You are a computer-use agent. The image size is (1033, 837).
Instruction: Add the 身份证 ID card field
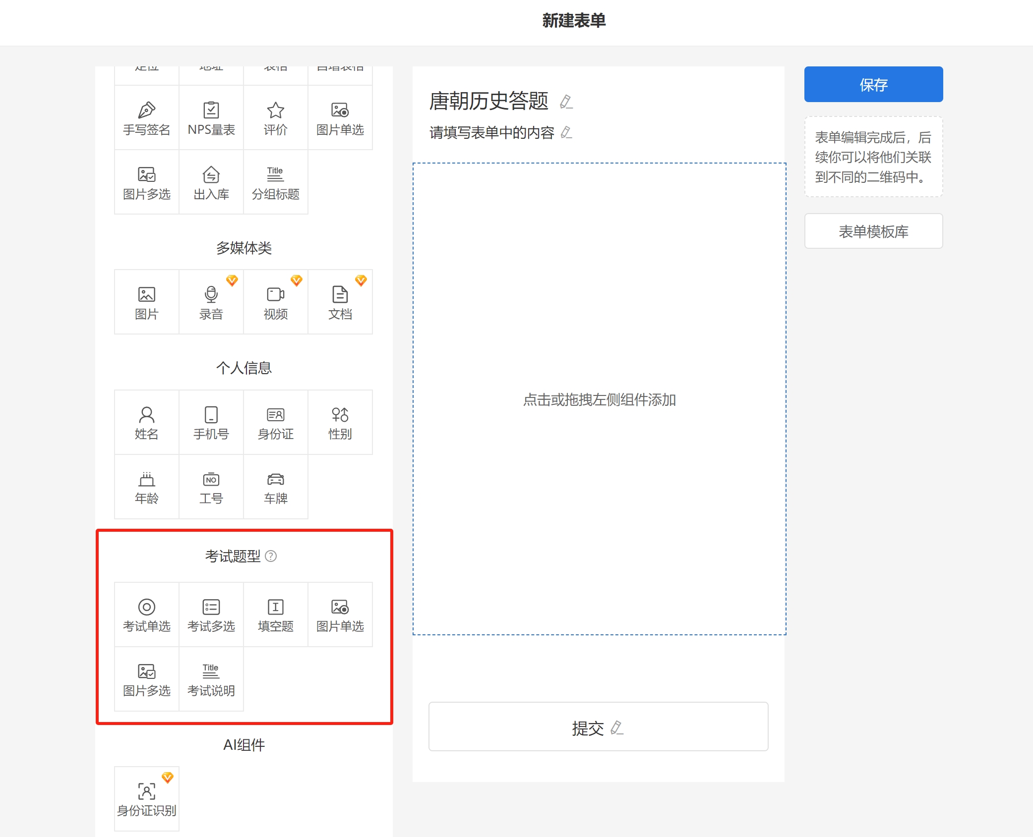click(x=275, y=422)
